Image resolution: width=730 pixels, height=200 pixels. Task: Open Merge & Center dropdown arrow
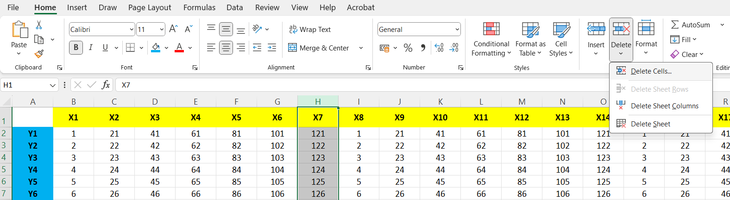coord(361,48)
